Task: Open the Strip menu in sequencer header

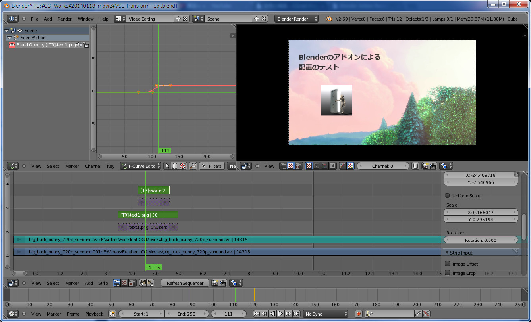Action: tap(103, 283)
